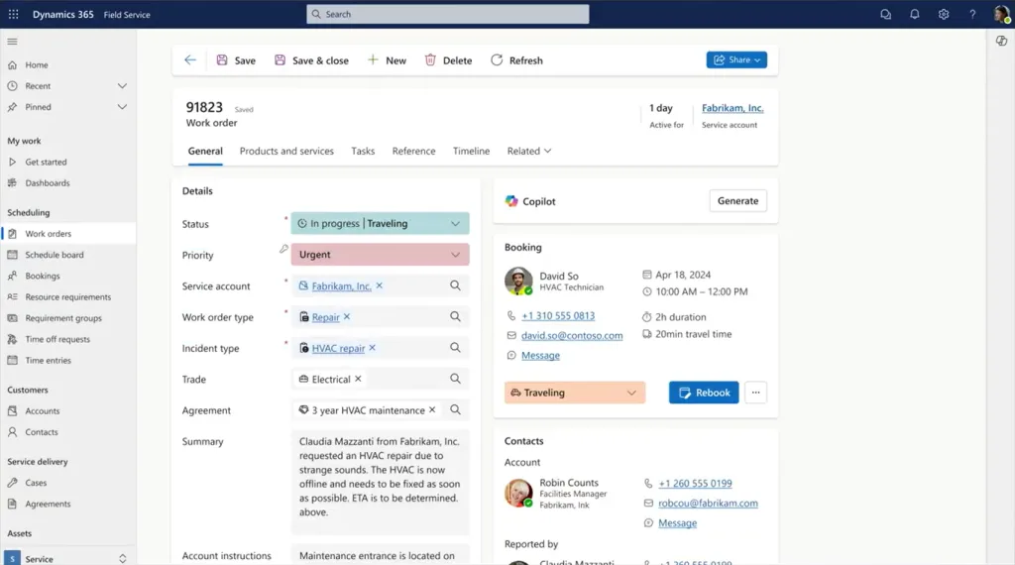1015x565 pixels.
Task: Open the Share dropdown button
Action: click(736, 59)
